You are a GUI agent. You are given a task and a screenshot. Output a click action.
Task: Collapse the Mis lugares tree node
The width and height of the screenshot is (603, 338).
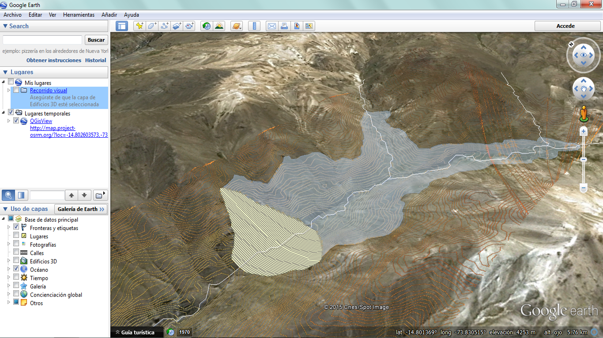click(x=4, y=82)
